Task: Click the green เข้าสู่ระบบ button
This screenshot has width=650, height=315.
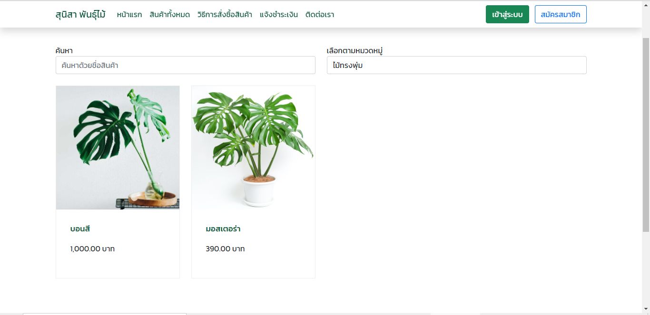Action: click(x=507, y=14)
